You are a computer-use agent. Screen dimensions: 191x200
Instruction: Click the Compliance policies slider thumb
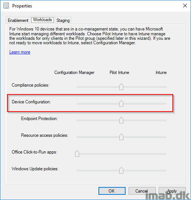[x=121, y=87]
